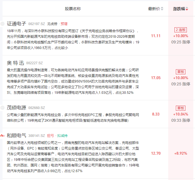Click the 股票名称 column header
195x180 pixels.
[x=73, y=9]
